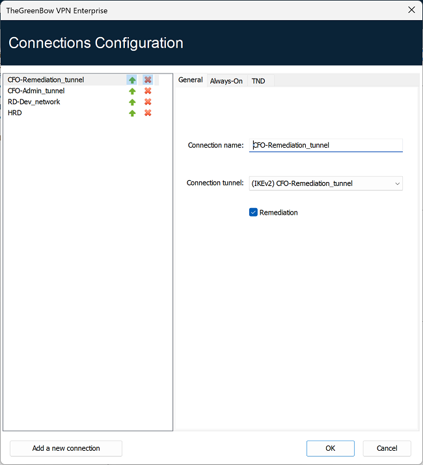Select CFO-Remediation_tunnel in the connection list
The height and width of the screenshot is (465, 423).
[x=46, y=80]
